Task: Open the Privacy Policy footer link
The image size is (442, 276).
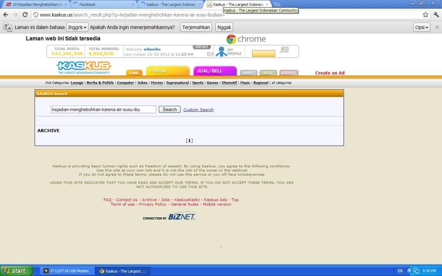Action: (153, 204)
